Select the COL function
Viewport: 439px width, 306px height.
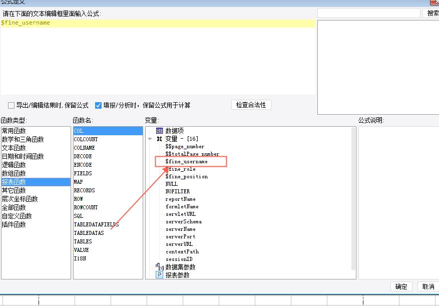tap(108, 131)
